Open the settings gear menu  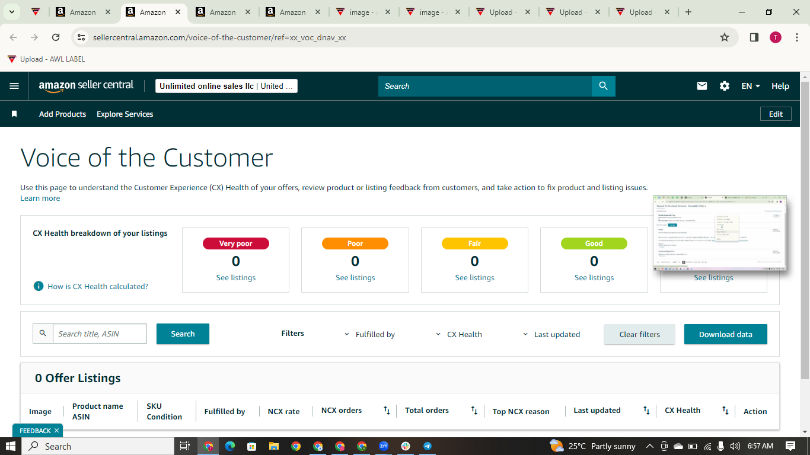click(x=725, y=86)
